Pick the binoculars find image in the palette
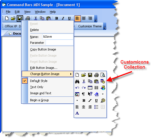The image size is (151, 138). [x=77, y=81]
